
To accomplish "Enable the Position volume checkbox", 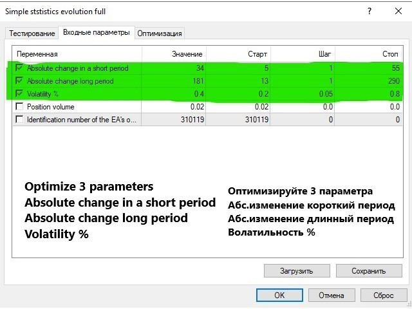I will pos(20,107).
